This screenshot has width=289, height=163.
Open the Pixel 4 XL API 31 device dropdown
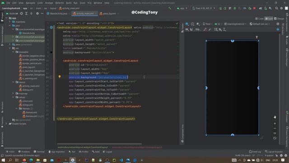coord(204,8)
